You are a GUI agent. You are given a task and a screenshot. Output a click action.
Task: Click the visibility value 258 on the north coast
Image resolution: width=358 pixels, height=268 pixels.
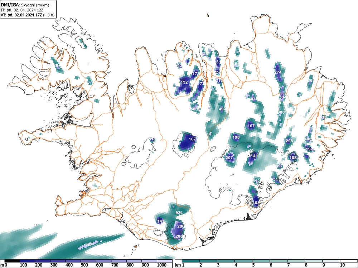pyautogui.click(x=205, y=54)
